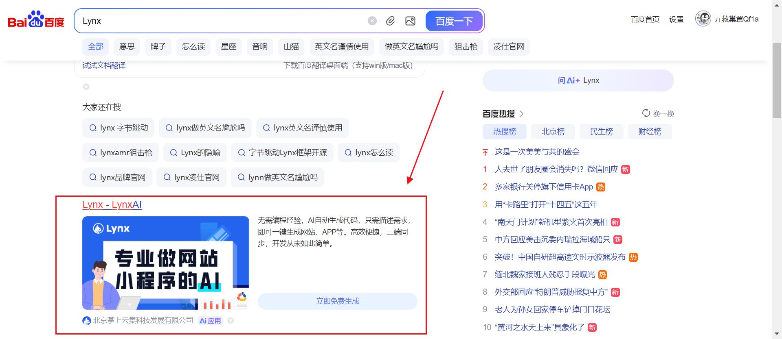Click 北京掌上云集科技发展有限公司 link
The image size is (782, 339).
tap(143, 320)
